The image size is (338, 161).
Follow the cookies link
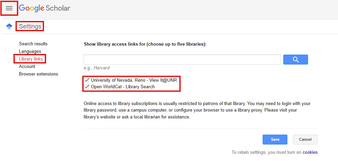(310, 152)
